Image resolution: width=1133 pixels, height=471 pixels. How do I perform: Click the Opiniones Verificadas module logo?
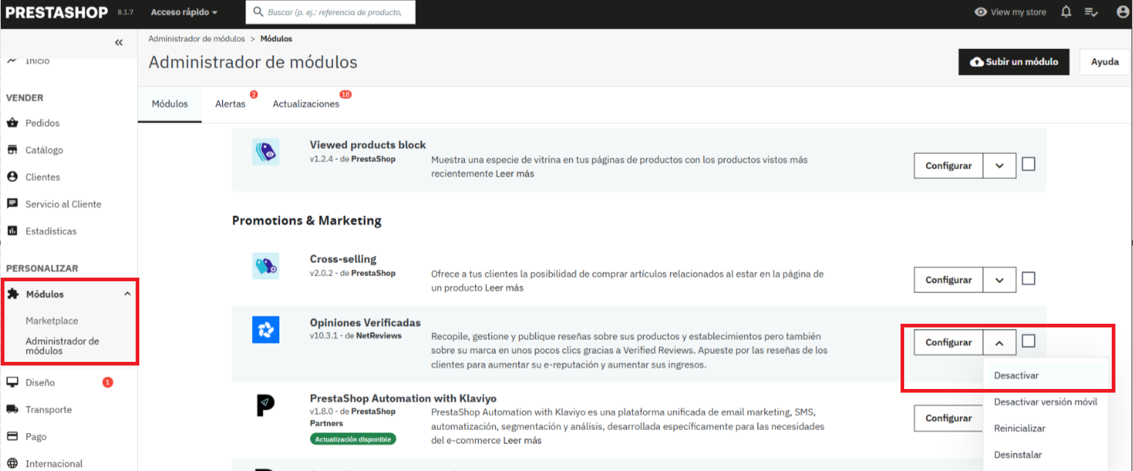(x=265, y=330)
